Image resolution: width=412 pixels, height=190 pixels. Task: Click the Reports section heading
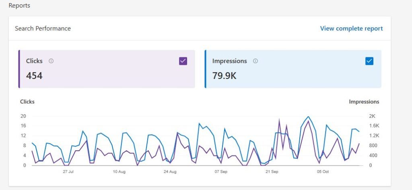(19, 6)
